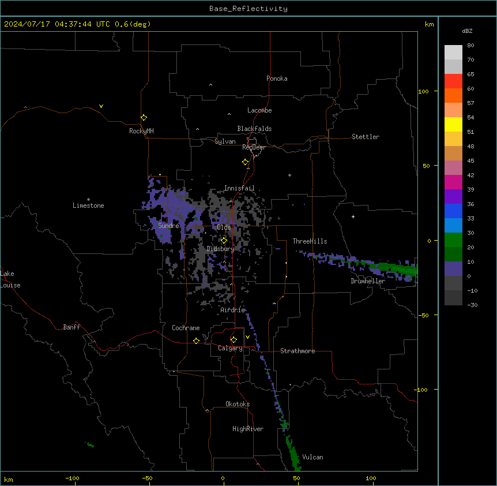Click the yellow v marker east of Calgary
This screenshot has width=497, height=486.
pos(247,337)
